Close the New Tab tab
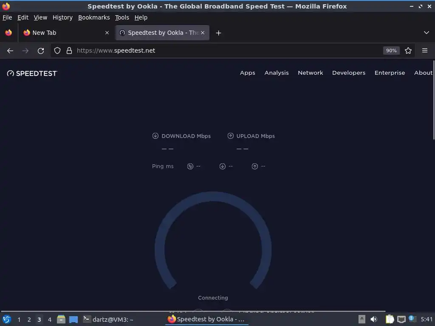435x326 pixels. (x=107, y=33)
